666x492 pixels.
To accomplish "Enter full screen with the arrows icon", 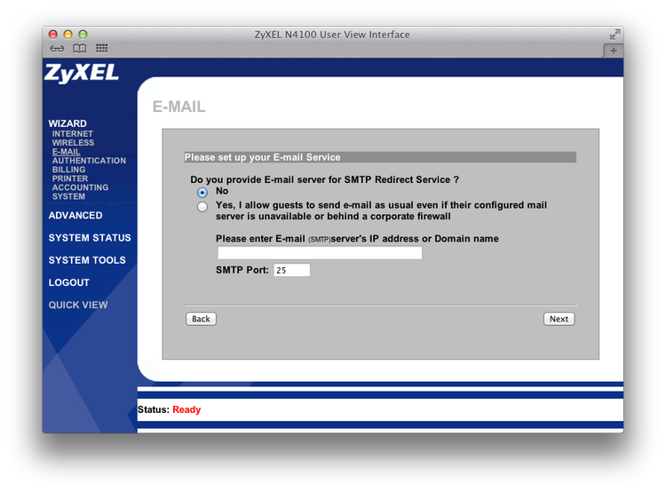I will coord(614,35).
